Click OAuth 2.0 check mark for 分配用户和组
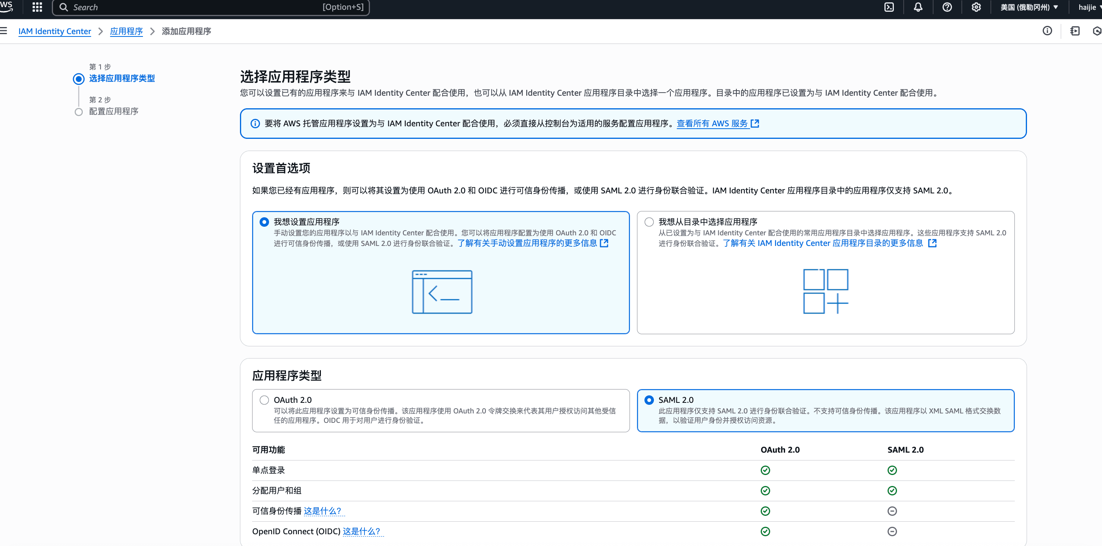 coord(765,490)
